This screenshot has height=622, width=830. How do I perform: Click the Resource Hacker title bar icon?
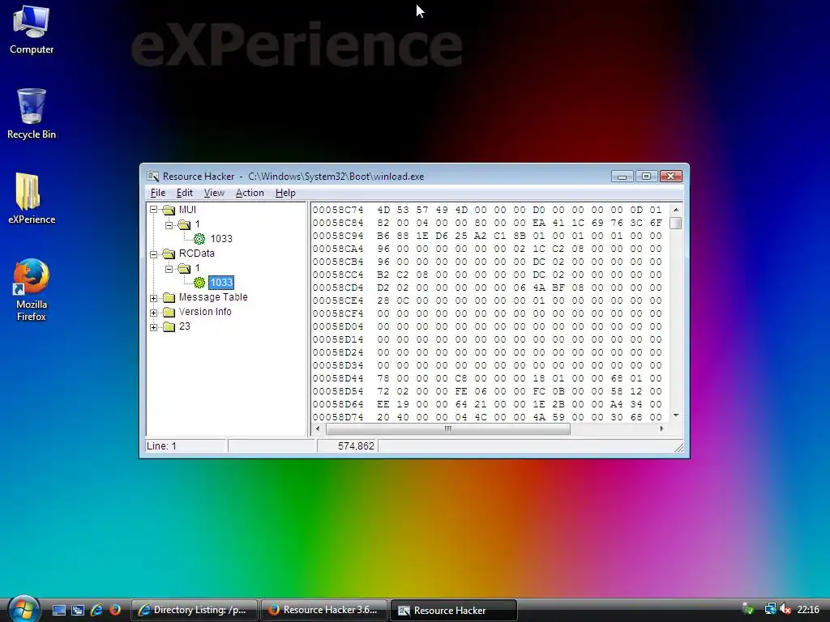(152, 176)
